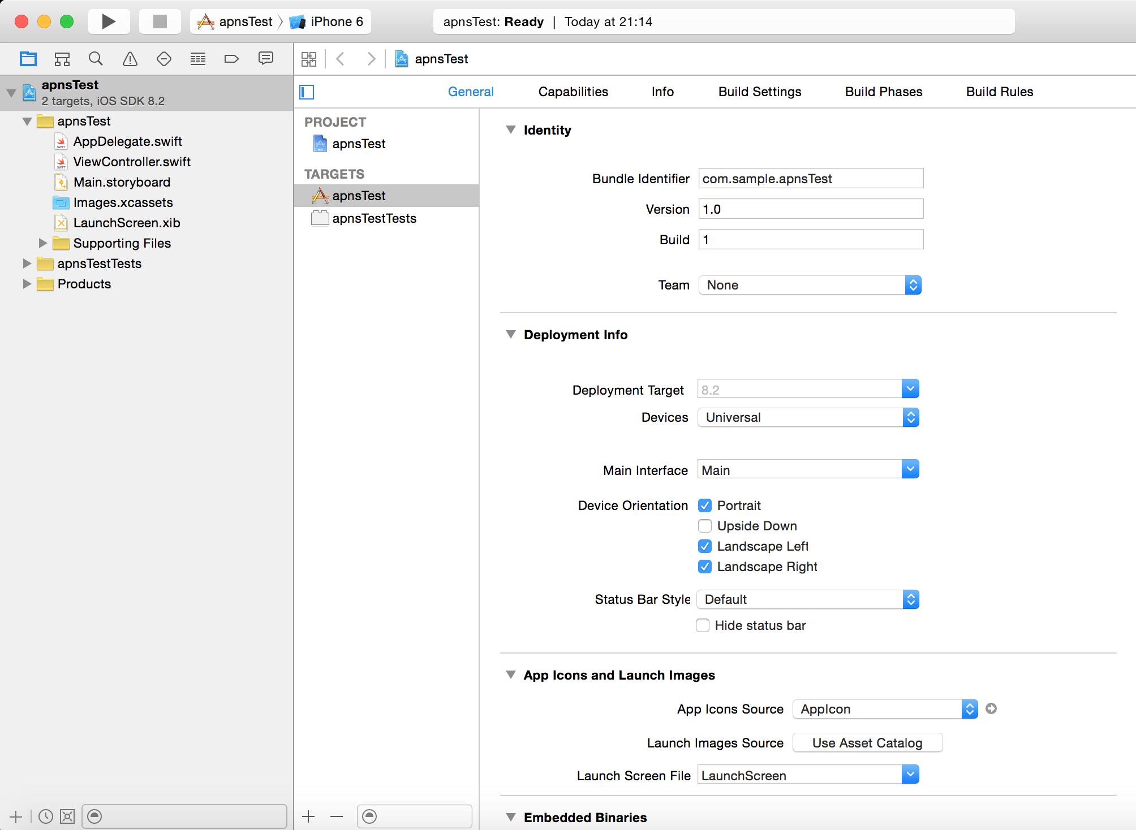1136x830 pixels.
Task: Edit the Bundle Identifier field
Action: pos(811,179)
